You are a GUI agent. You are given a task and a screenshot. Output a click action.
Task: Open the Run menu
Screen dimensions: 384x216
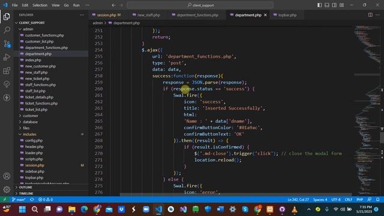pos(76,5)
